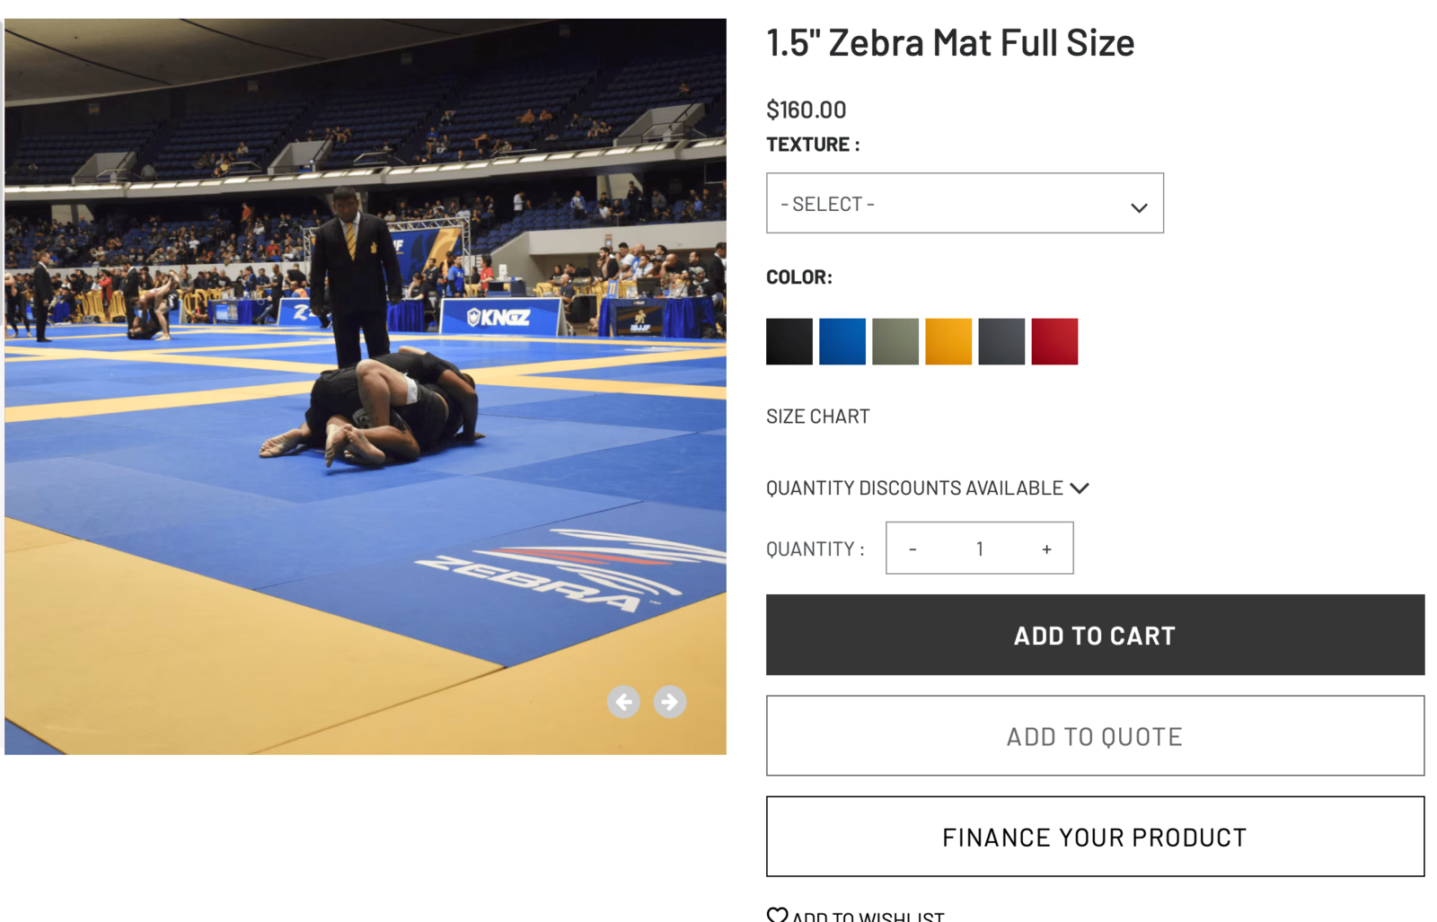Click the main Zebra mat product photo
Screen dimensions: 1437x922
[366, 386]
